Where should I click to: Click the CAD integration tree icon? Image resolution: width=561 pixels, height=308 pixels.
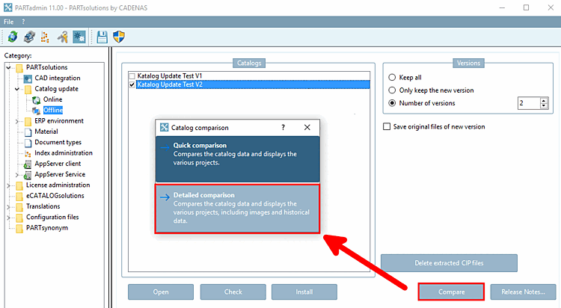tap(28, 78)
